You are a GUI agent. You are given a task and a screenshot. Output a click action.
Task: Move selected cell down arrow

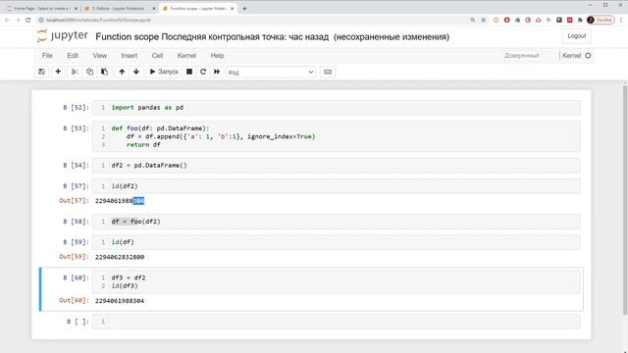pyautogui.click(x=136, y=72)
